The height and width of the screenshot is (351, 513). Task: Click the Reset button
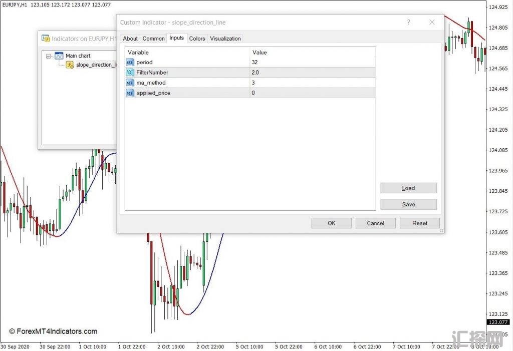(x=420, y=223)
